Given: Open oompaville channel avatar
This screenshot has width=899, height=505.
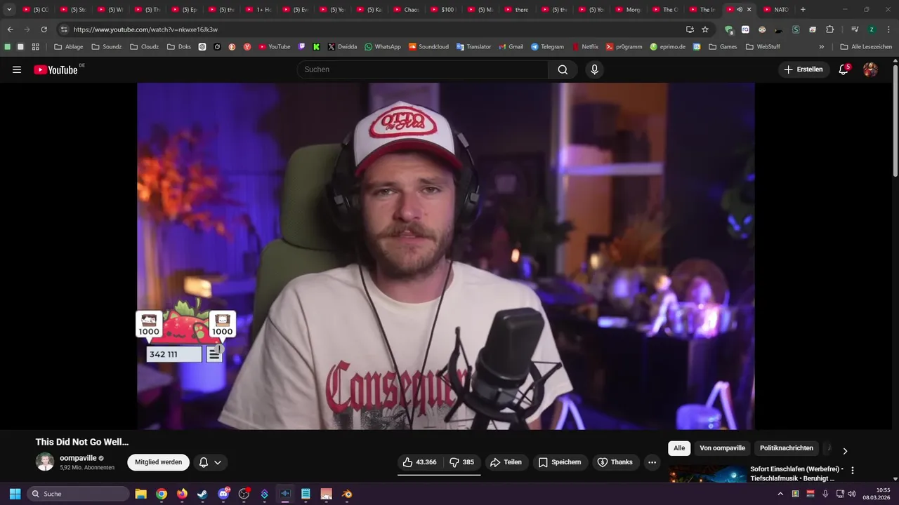Looking at the screenshot, I should tap(45, 462).
